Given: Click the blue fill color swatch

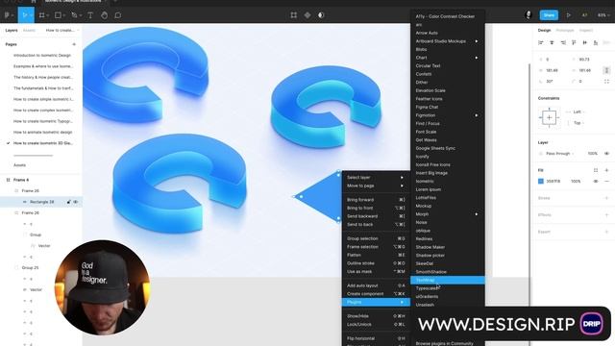Looking at the screenshot, I should (x=541, y=182).
